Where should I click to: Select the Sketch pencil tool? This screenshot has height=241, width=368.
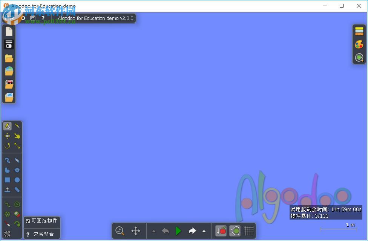(x=7, y=126)
